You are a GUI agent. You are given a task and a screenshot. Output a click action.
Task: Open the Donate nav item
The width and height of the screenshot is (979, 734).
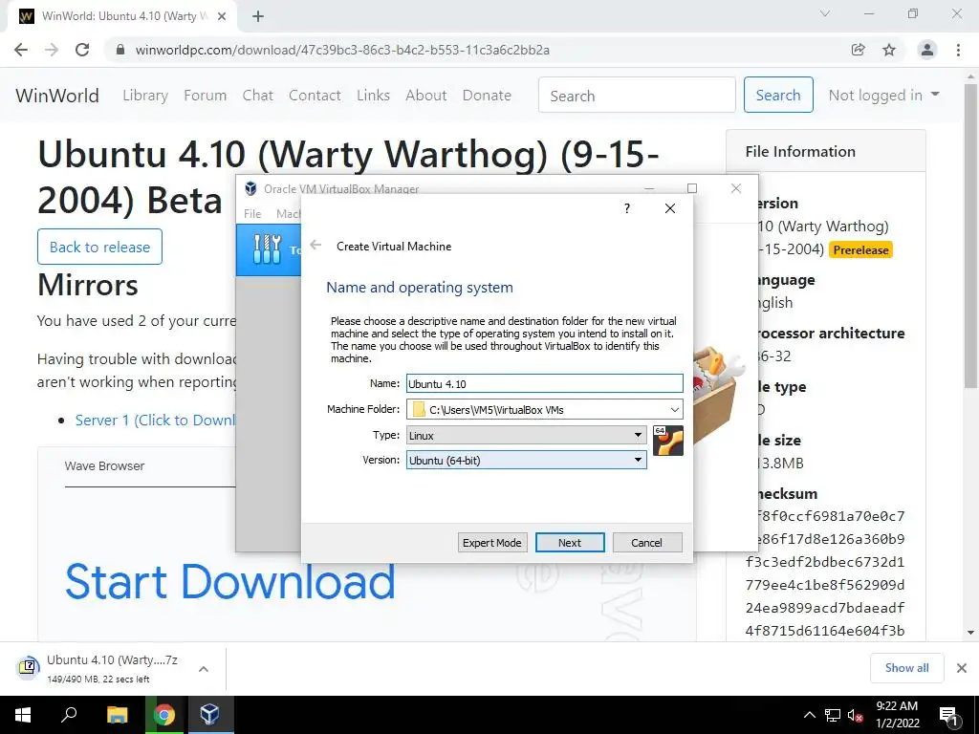click(487, 95)
